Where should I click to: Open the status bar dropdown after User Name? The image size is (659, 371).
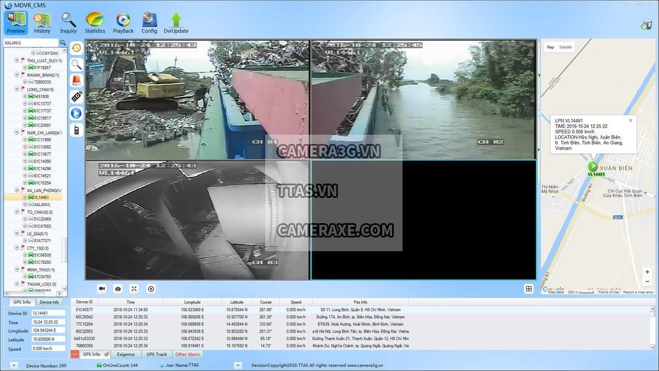(x=238, y=365)
